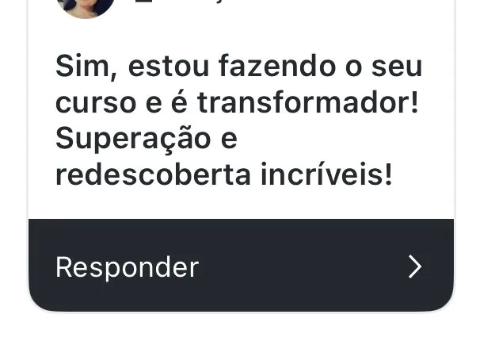Click the word "curso" in the message
The width and height of the screenshot is (480, 341).
[x=96, y=104]
